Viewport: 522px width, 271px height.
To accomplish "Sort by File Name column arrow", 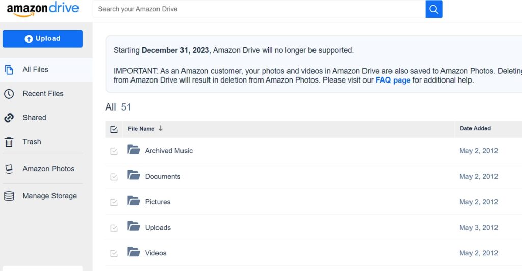I will (161, 129).
